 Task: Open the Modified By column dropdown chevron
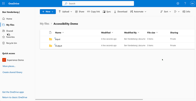point(138,32)
